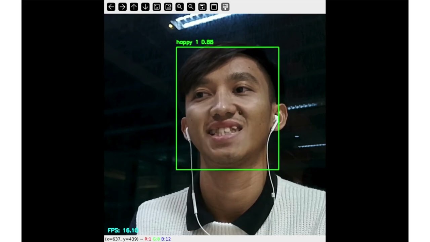Save the current image with the floppy disk icon
430x242 pixels.
[x=203, y=7]
